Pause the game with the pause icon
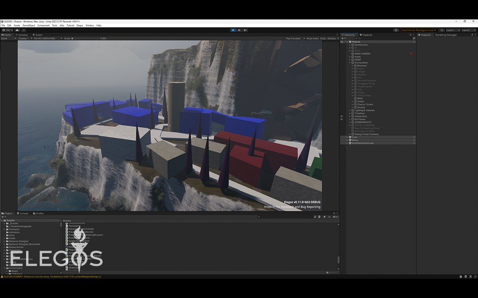Image resolution: width=478 pixels, height=298 pixels. pos(239,30)
